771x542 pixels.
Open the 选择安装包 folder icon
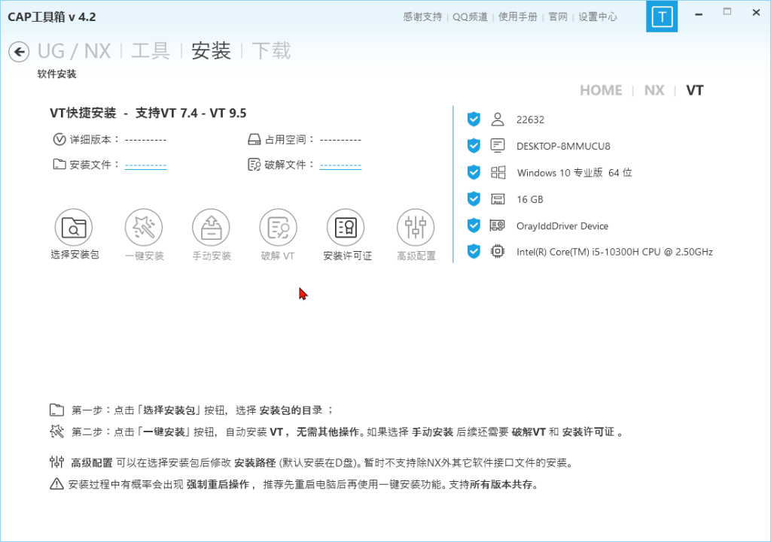coord(74,227)
